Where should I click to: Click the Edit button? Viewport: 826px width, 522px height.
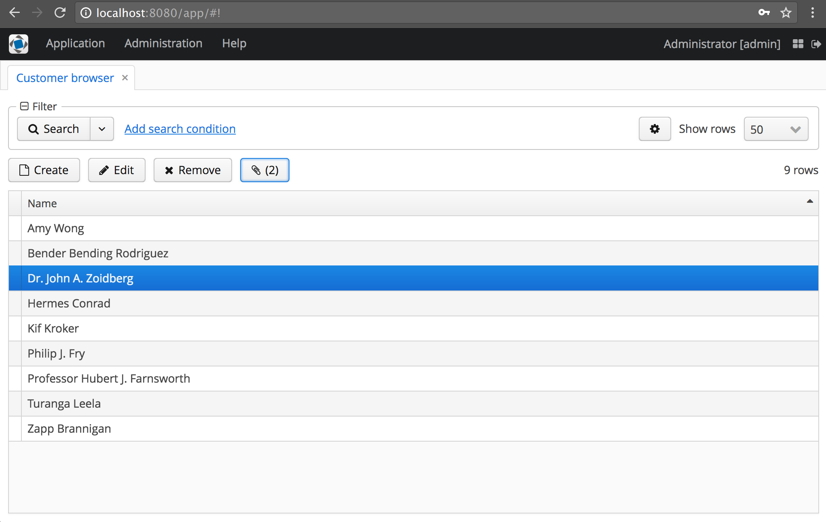tap(117, 170)
